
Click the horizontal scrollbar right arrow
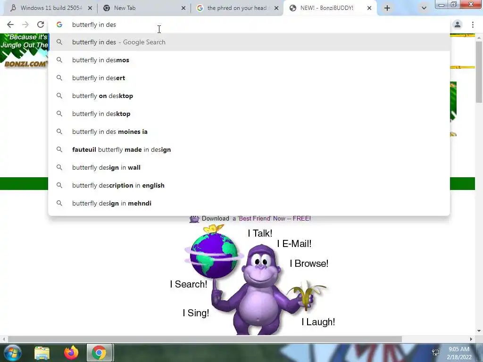(471, 339)
